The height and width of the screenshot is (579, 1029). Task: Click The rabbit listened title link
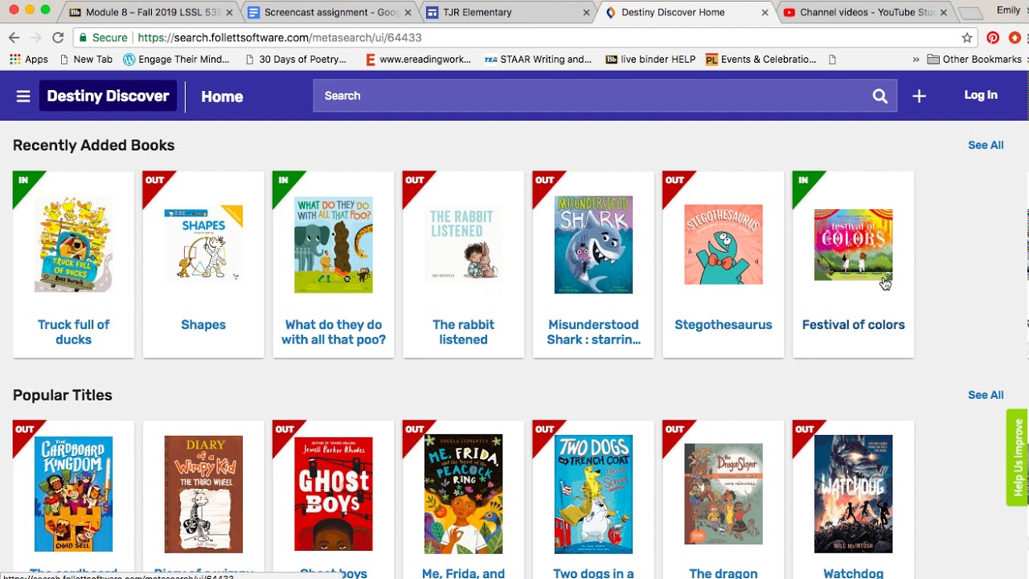pyautogui.click(x=463, y=332)
